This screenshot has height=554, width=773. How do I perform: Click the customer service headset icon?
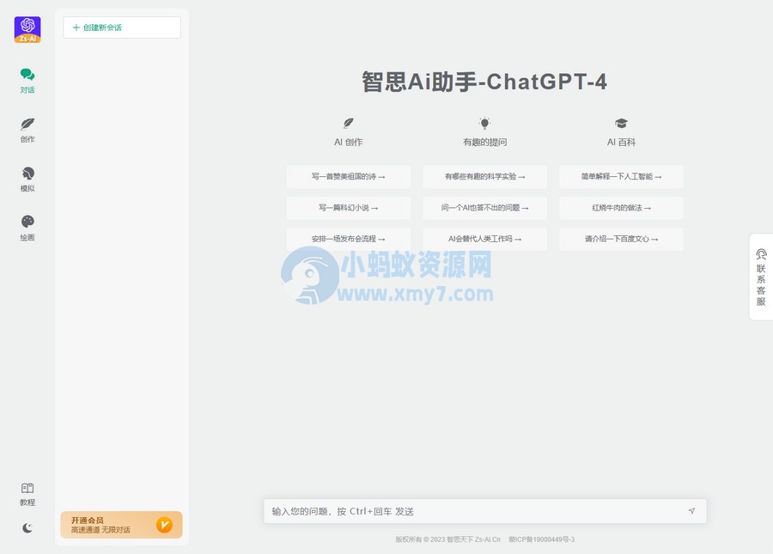coord(761,254)
